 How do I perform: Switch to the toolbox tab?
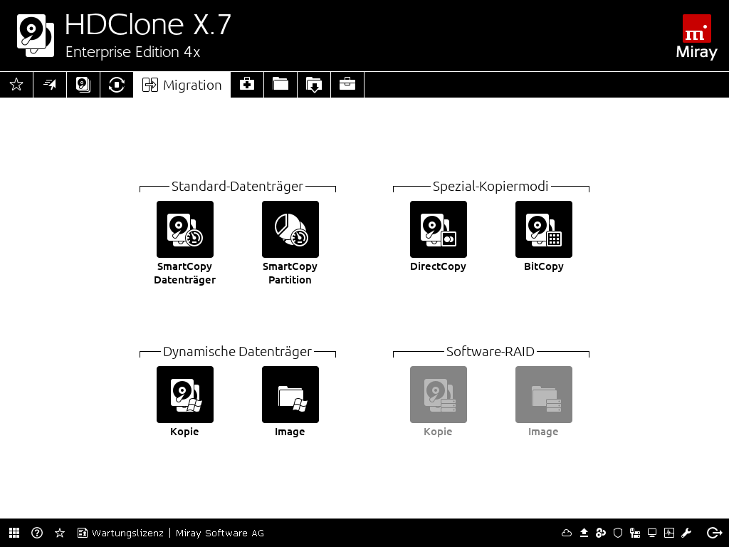[347, 85]
